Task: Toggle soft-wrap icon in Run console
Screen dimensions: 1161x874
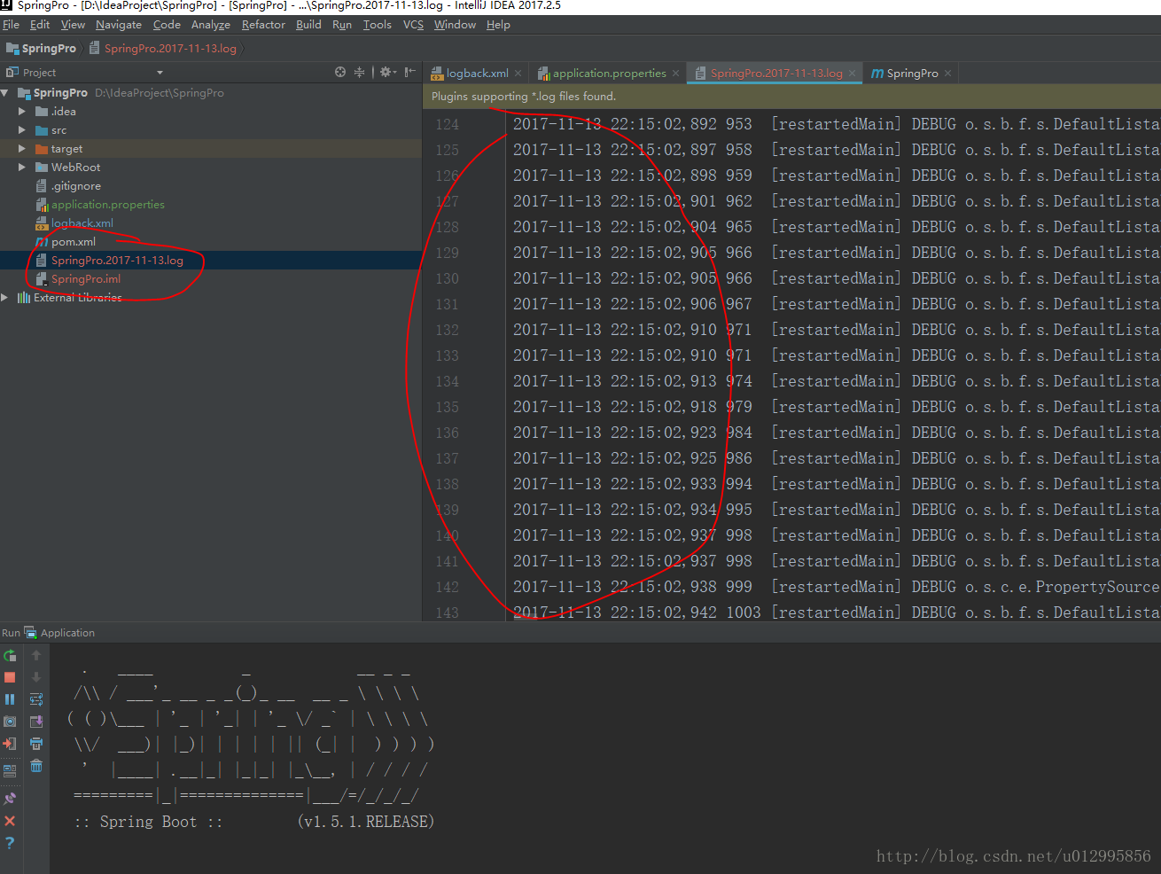Action: 36,699
